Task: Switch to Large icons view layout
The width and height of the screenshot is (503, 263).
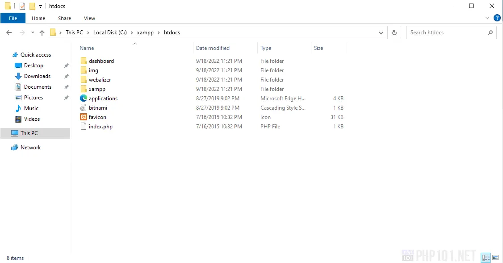Action: [495, 258]
